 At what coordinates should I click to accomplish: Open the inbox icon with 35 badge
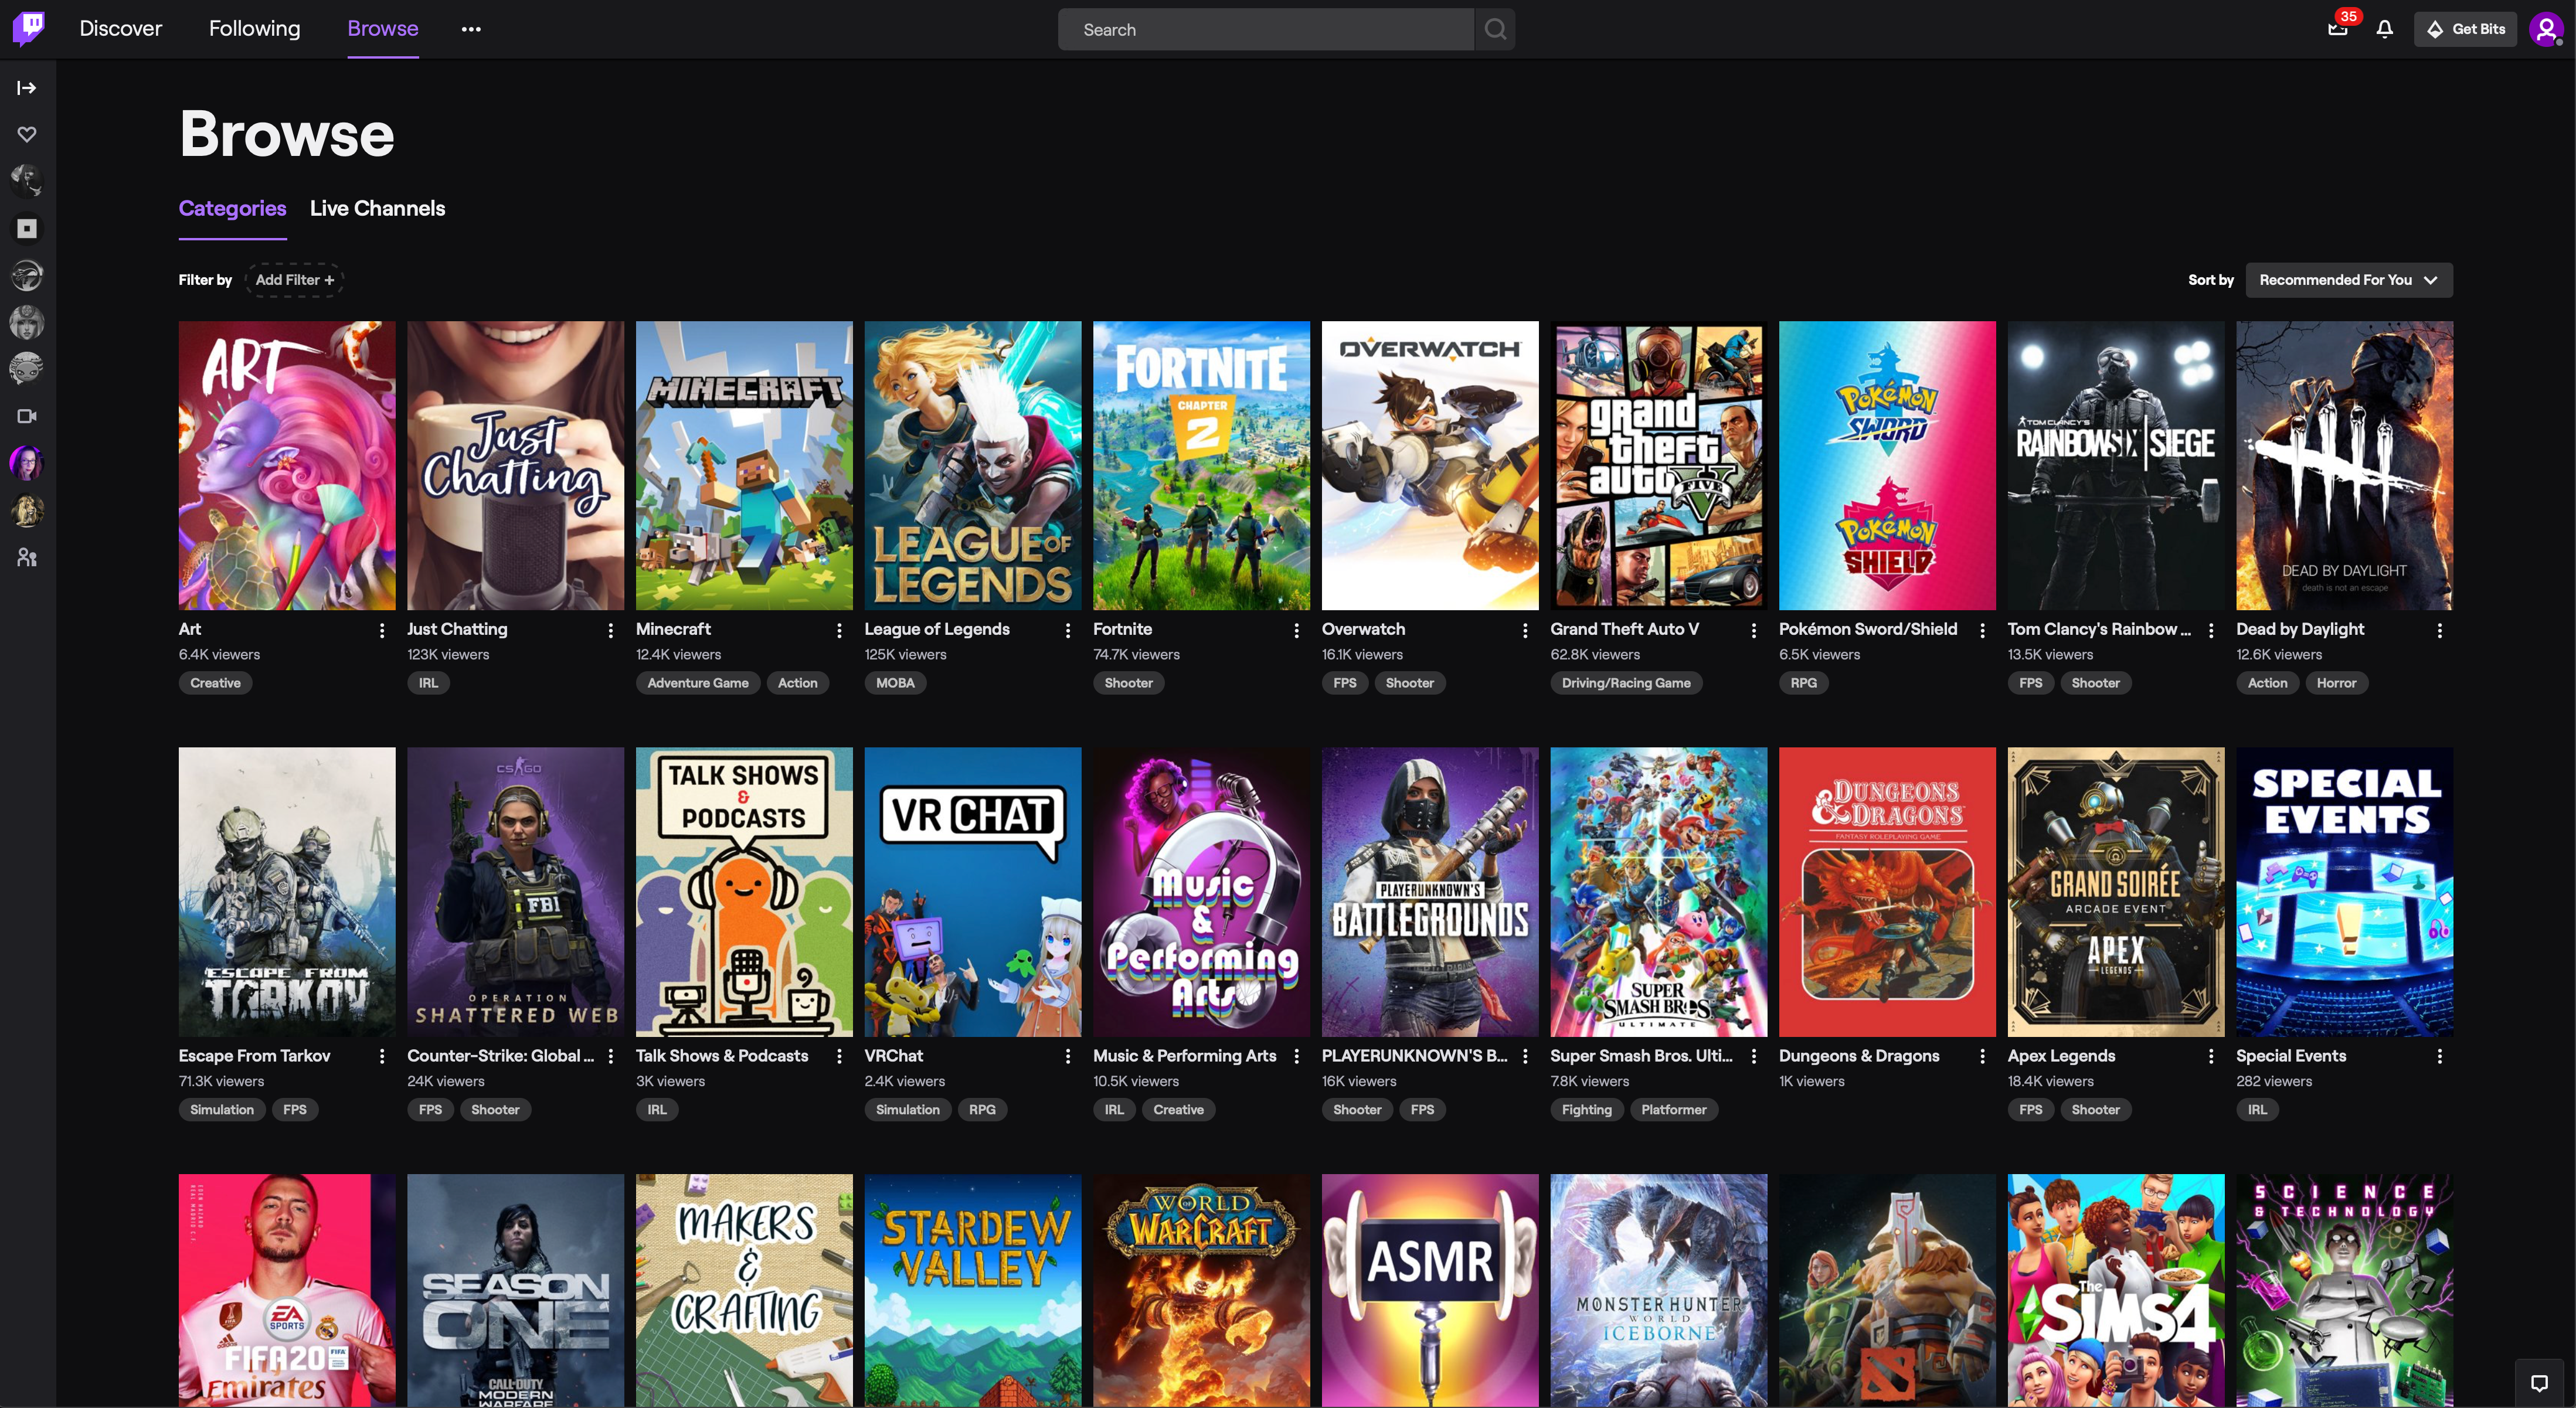[2337, 29]
